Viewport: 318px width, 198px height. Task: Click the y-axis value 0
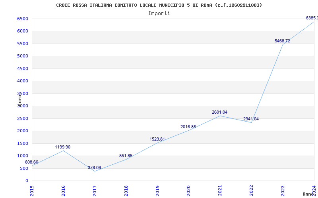27,181
